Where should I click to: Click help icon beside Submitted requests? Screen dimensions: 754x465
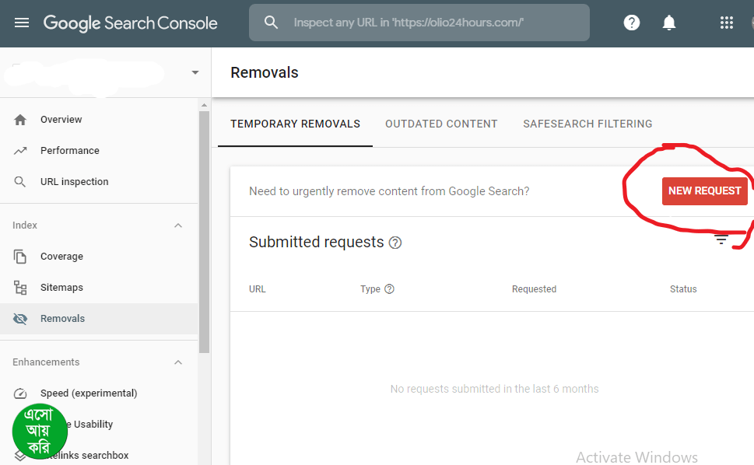pos(395,243)
